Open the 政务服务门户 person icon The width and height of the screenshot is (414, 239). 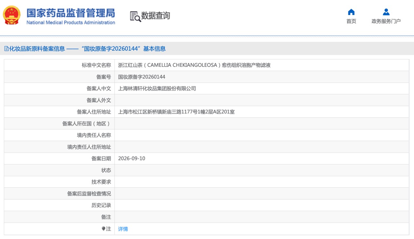(x=386, y=12)
